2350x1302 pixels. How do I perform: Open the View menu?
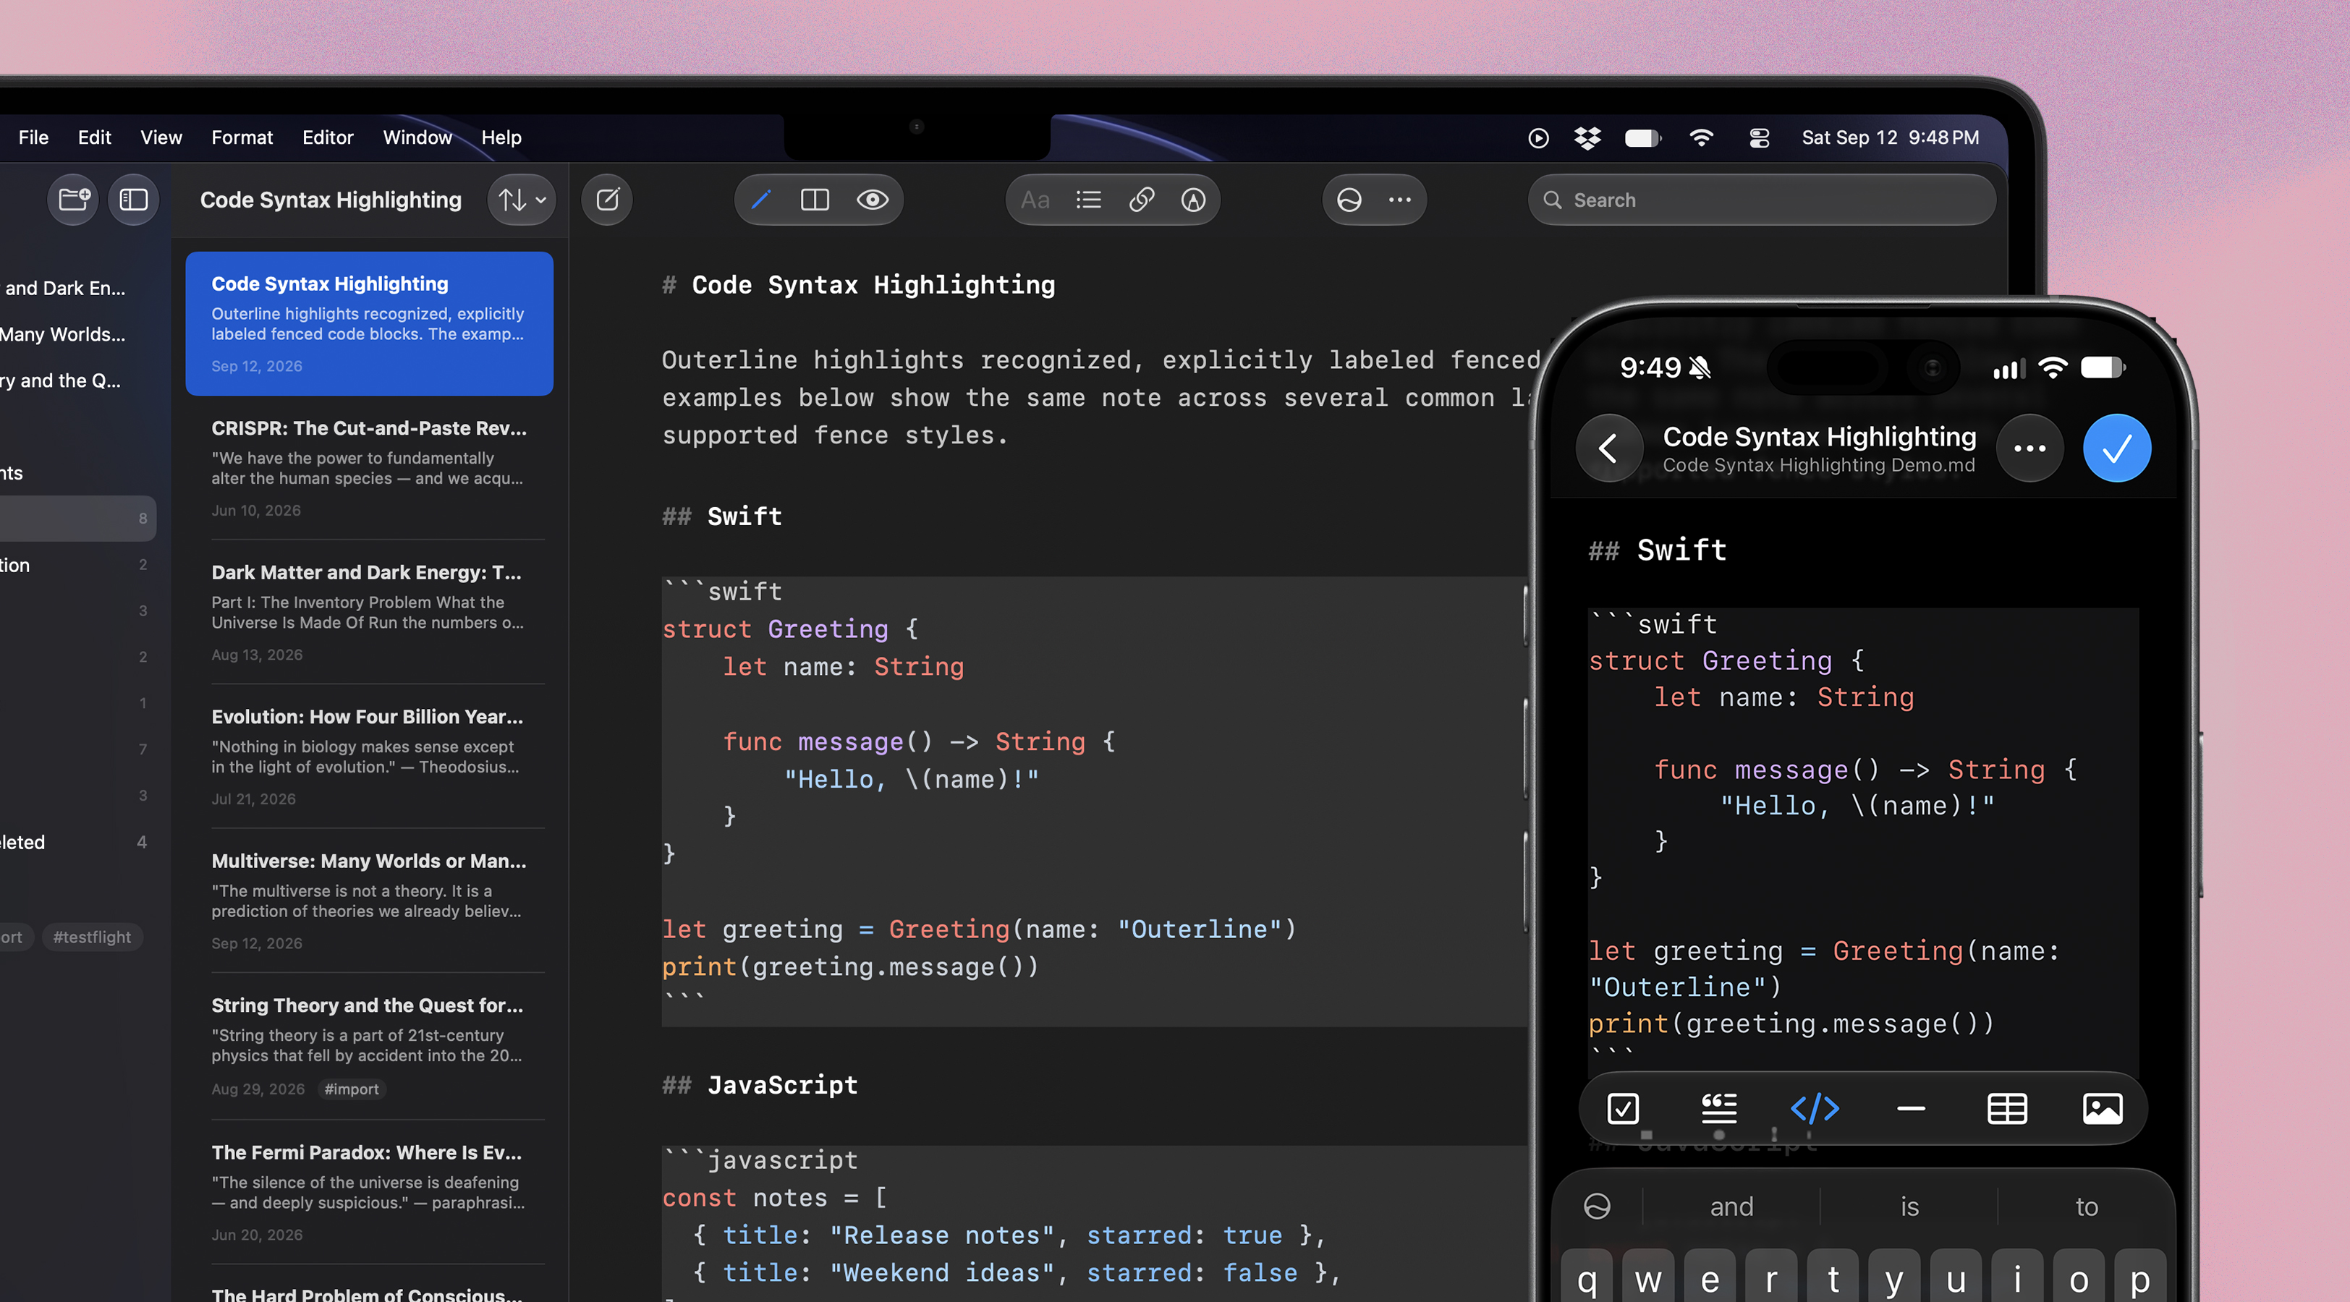pyautogui.click(x=161, y=137)
